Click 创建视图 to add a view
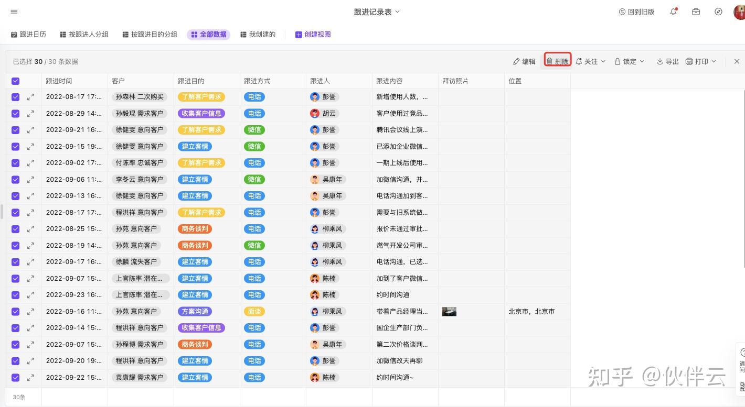The height and width of the screenshot is (407, 745). (313, 35)
